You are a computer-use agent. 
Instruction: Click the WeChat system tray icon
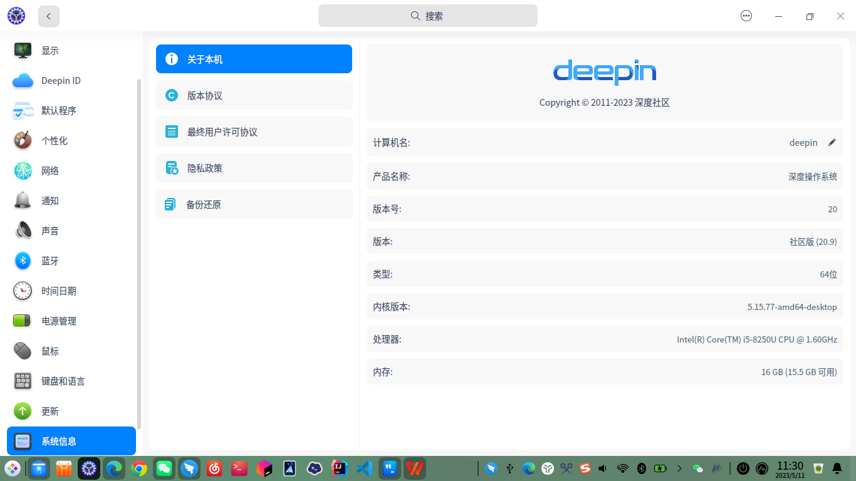[x=698, y=468]
